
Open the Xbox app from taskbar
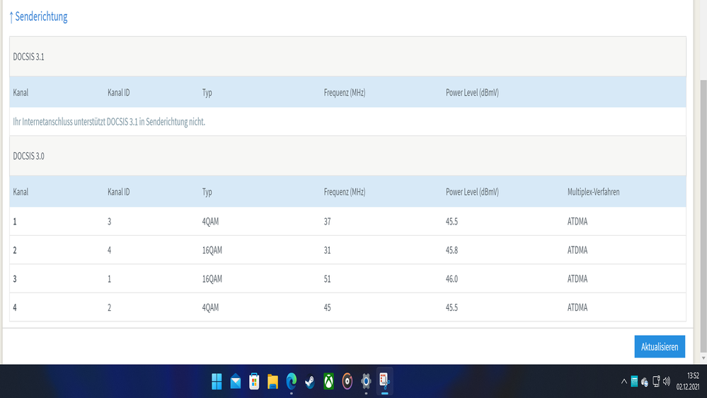click(x=328, y=381)
